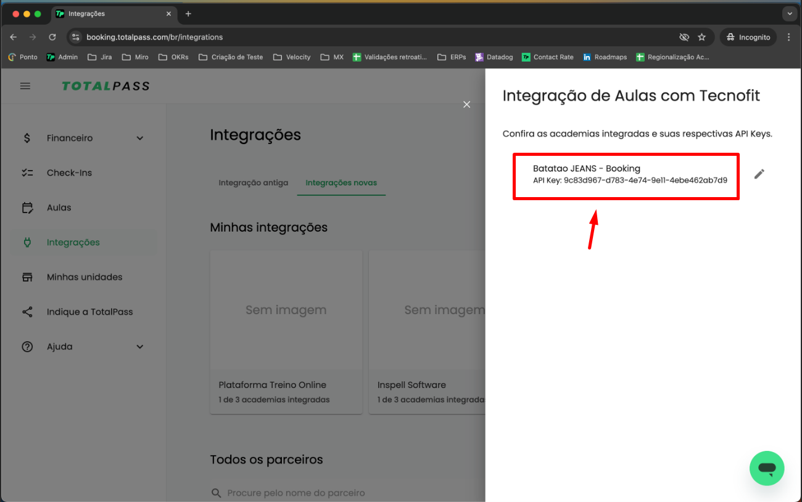Open the Inspell Software integration card

427,332
